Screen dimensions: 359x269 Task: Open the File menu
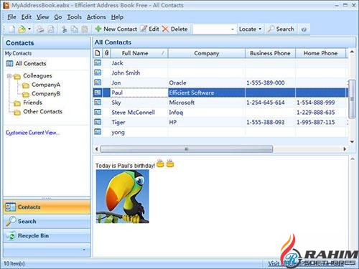pos(11,17)
